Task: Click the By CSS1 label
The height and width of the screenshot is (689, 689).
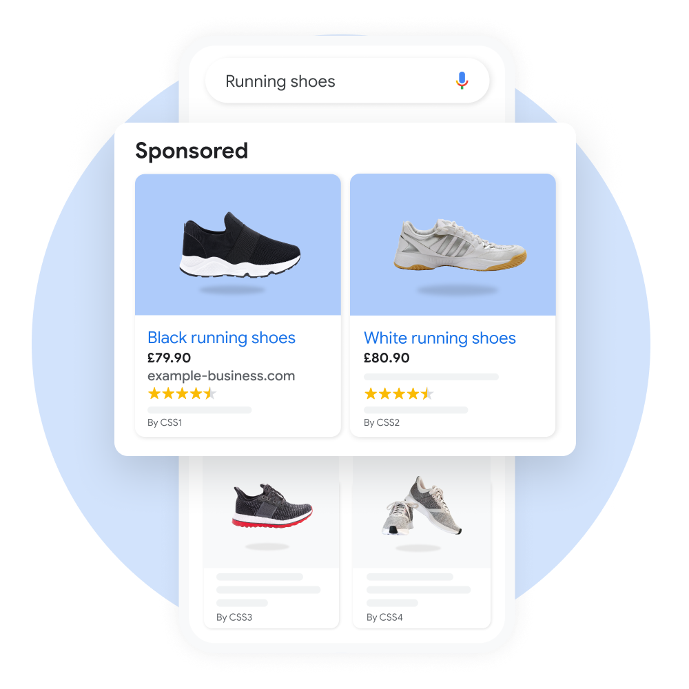Action: coord(165,422)
